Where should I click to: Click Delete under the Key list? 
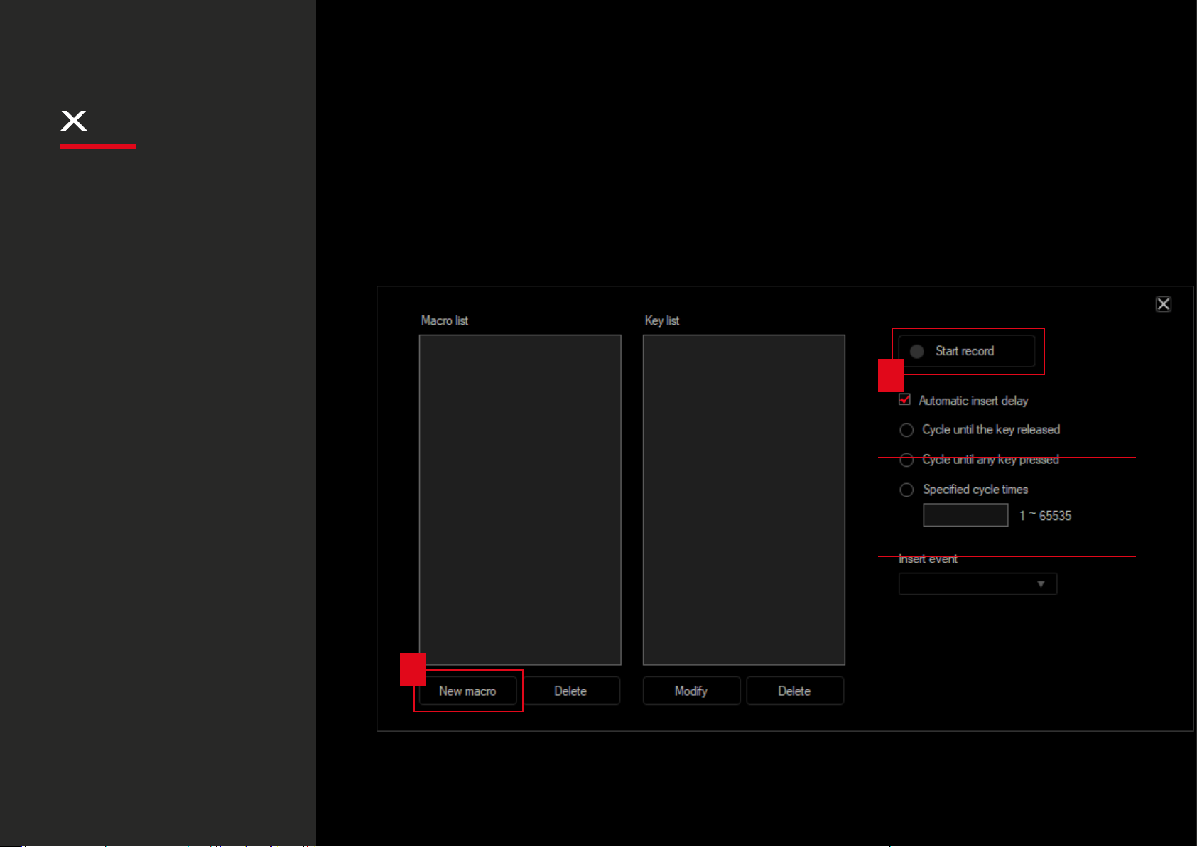[794, 691]
